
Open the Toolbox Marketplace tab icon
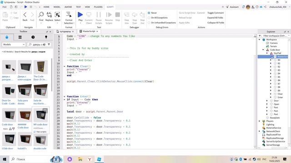[x=7, y=37]
